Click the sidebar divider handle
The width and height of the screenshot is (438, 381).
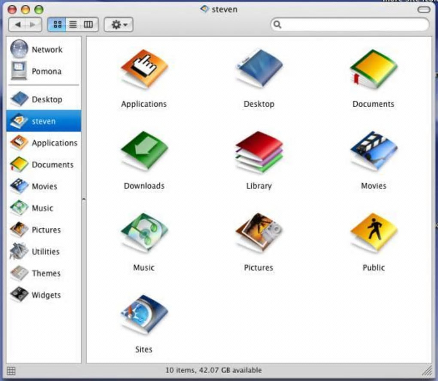click(x=84, y=200)
